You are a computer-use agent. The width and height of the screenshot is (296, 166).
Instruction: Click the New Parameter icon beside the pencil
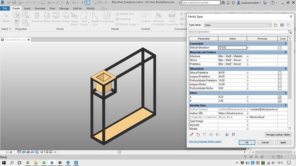pos(198,134)
